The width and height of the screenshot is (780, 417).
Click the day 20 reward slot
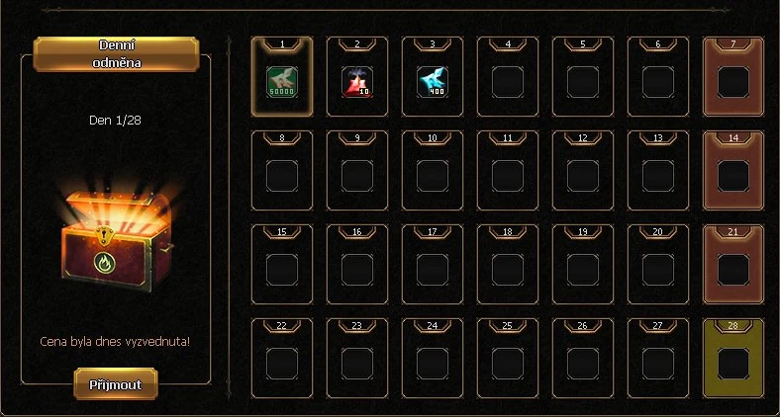[657, 265]
